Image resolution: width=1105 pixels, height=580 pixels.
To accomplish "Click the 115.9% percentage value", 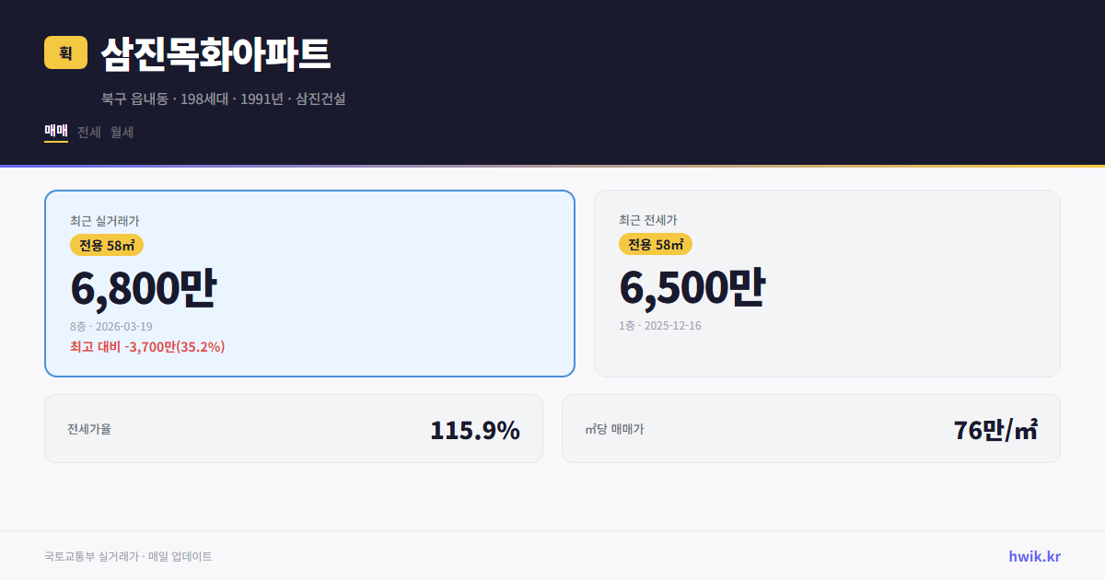I will pyautogui.click(x=475, y=429).
